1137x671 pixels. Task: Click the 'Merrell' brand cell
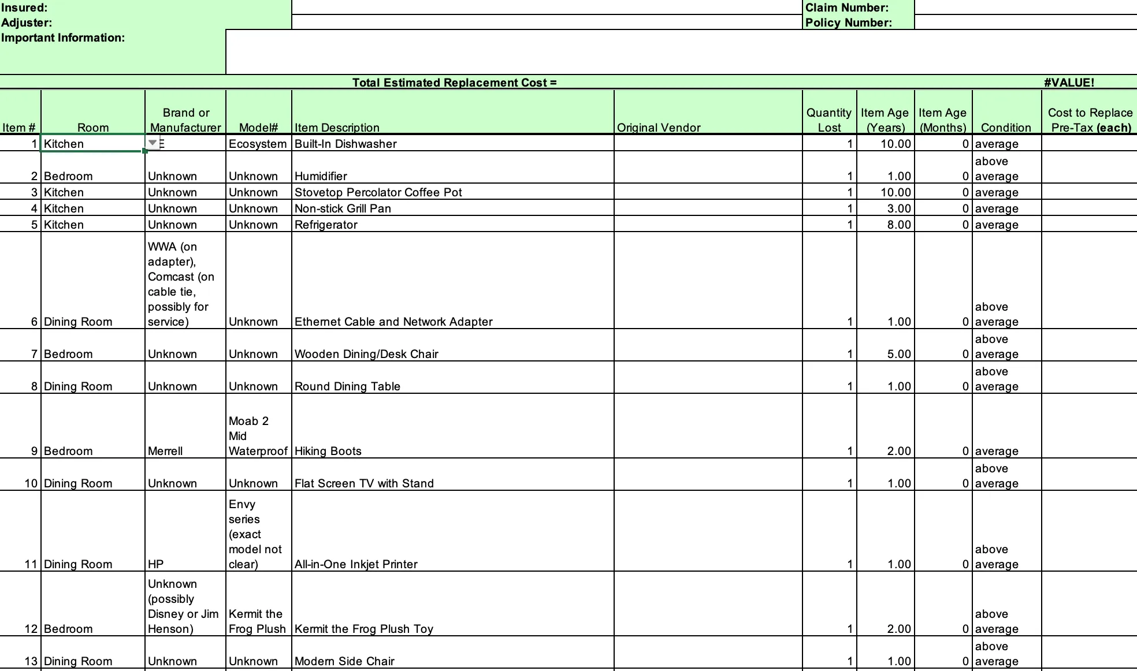185,426
